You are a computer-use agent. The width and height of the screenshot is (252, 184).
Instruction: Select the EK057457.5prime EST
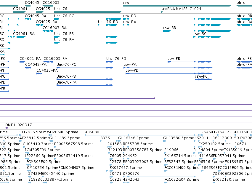[x=111, y=171]
